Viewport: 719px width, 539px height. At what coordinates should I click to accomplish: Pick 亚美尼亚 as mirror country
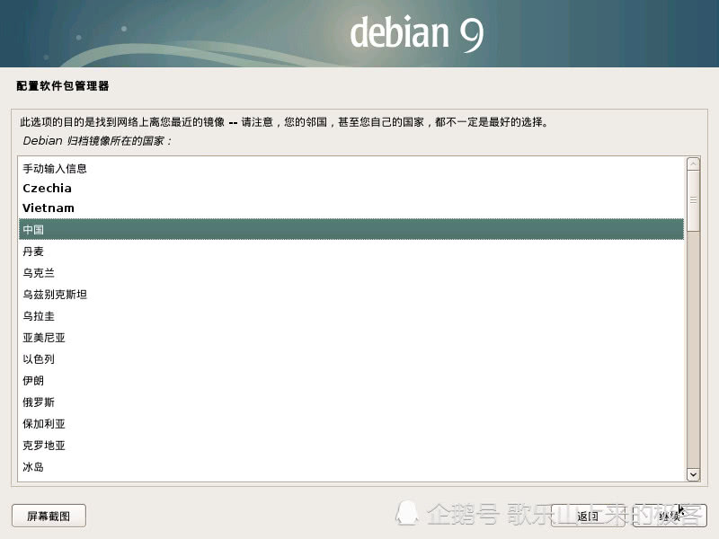tap(351, 338)
